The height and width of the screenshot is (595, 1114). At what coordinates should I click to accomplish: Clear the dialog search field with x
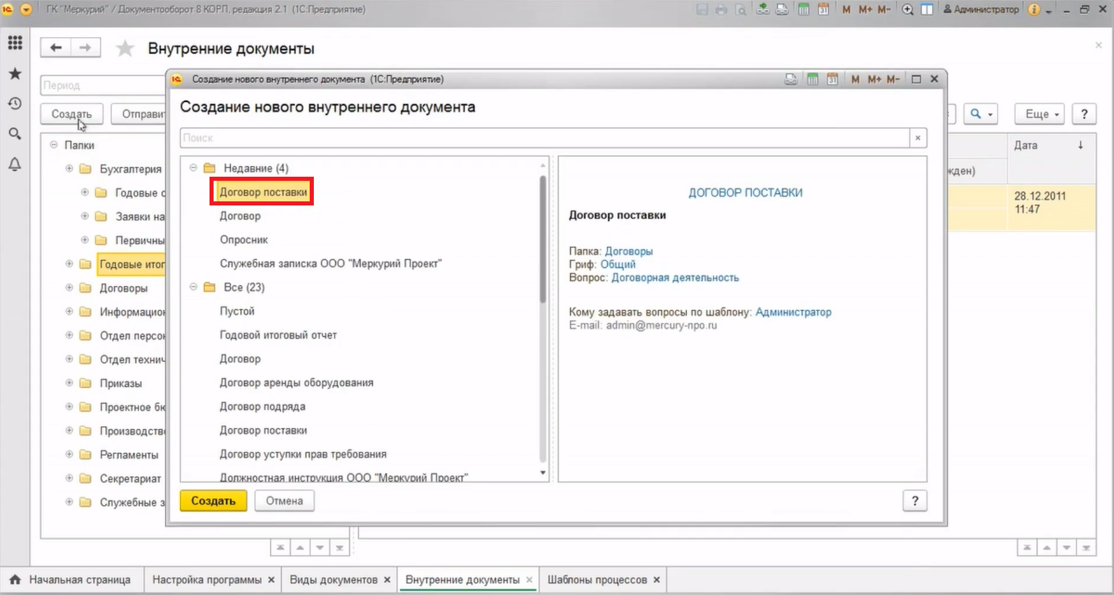coord(918,138)
